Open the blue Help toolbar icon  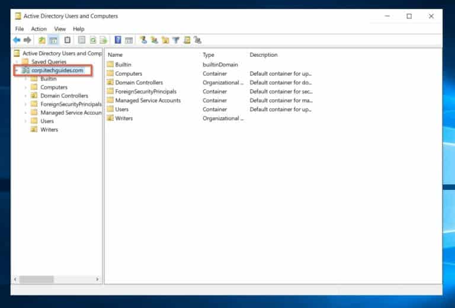[117, 40]
